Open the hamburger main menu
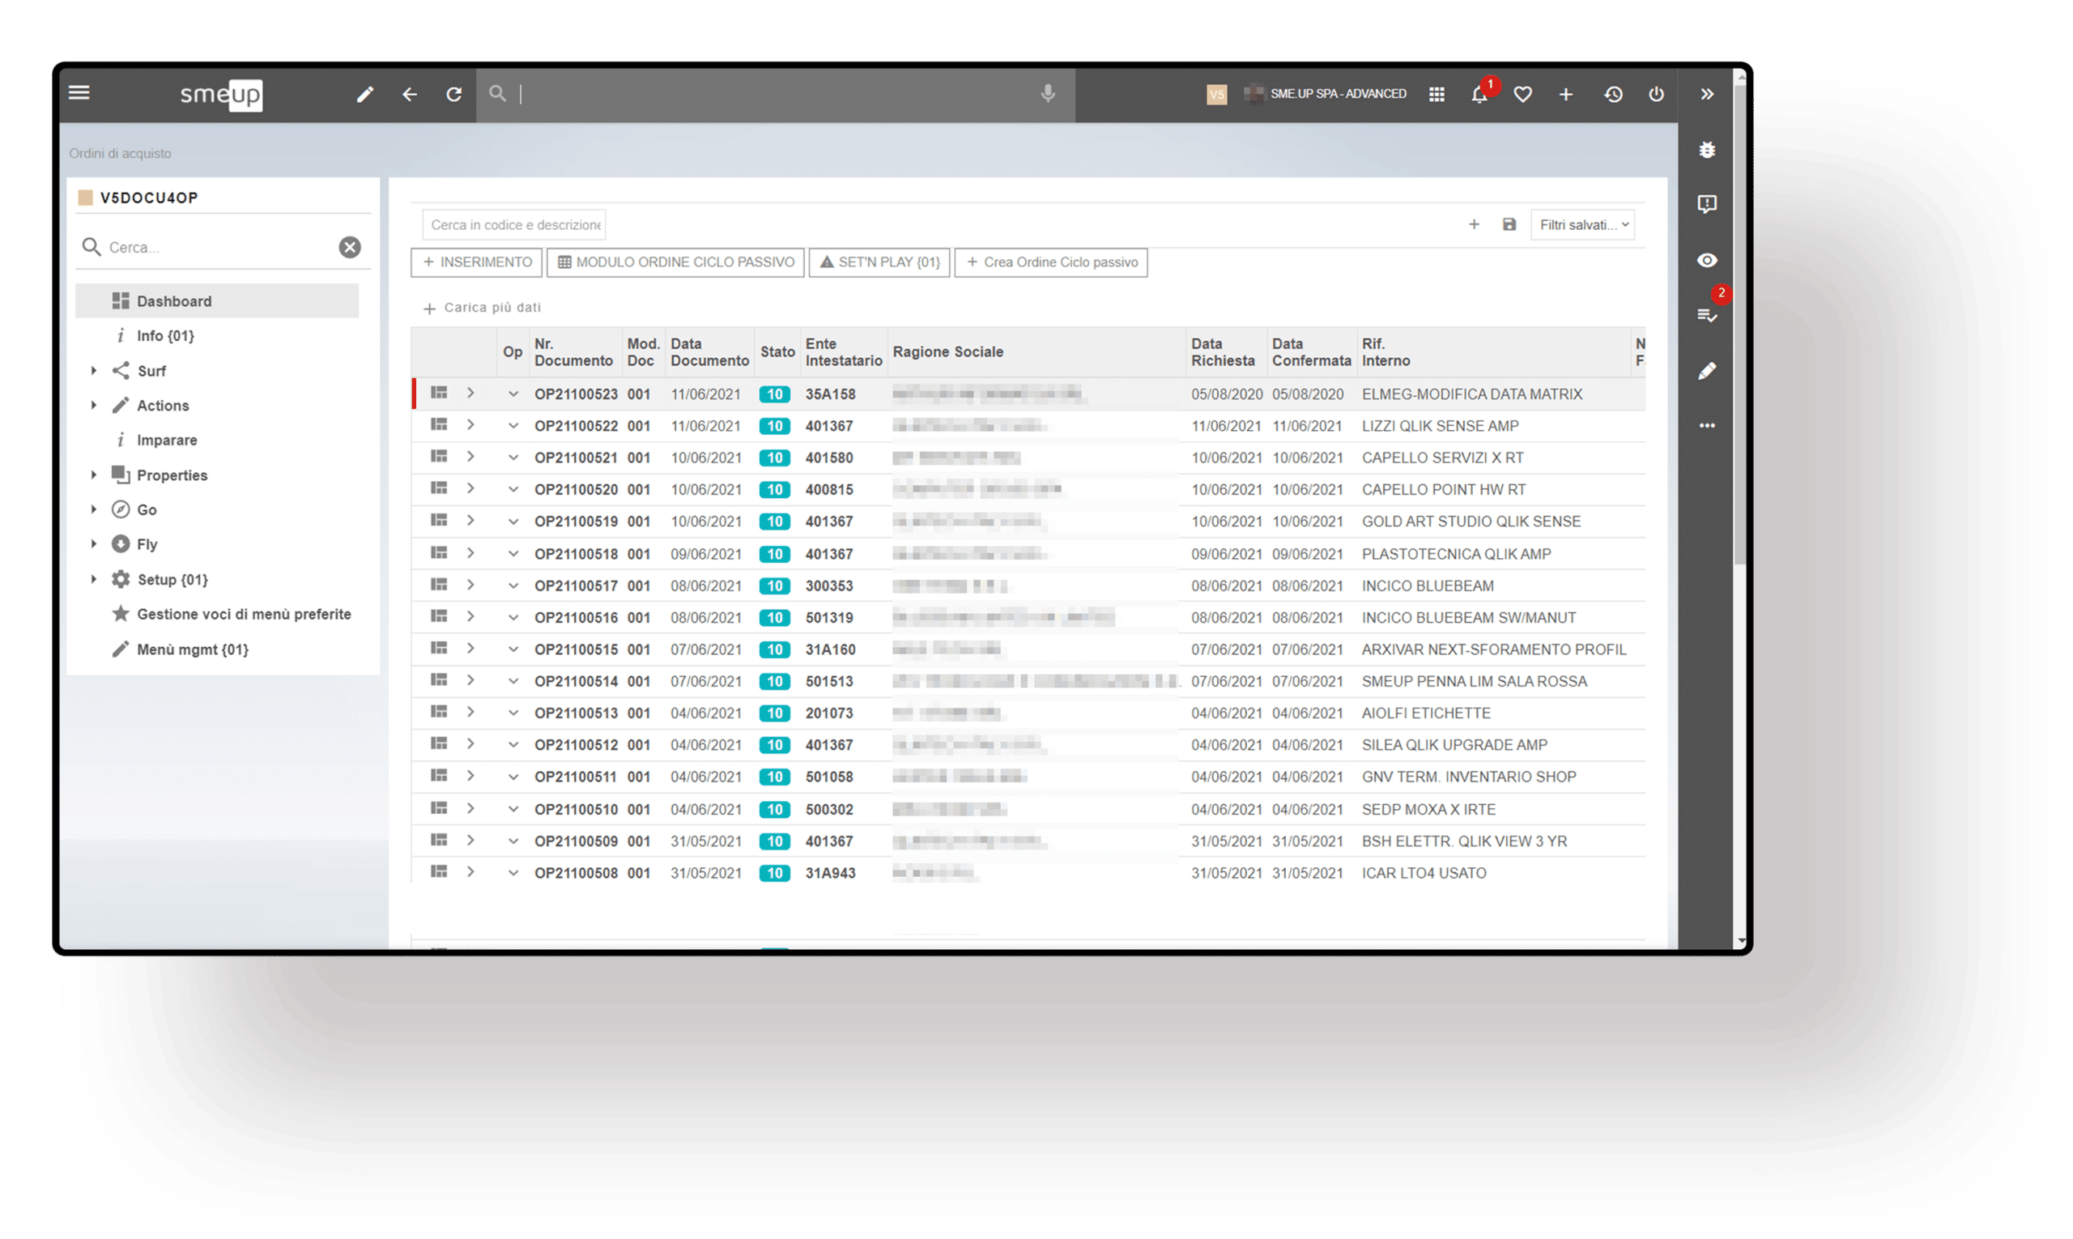This screenshot has height=1239, width=2073. pyautogui.click(x=79, y=92)
